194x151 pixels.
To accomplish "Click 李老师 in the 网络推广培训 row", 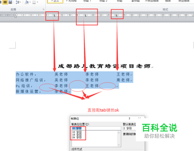I will (92, 80).
